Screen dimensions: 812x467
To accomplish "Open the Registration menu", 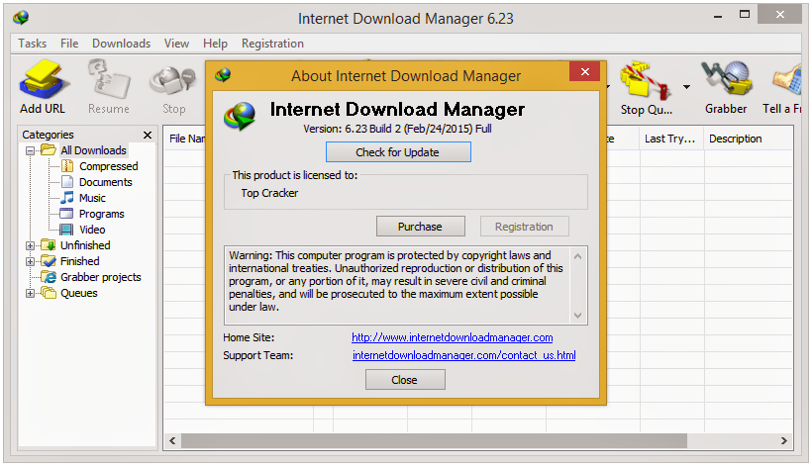I will [272, 44].
